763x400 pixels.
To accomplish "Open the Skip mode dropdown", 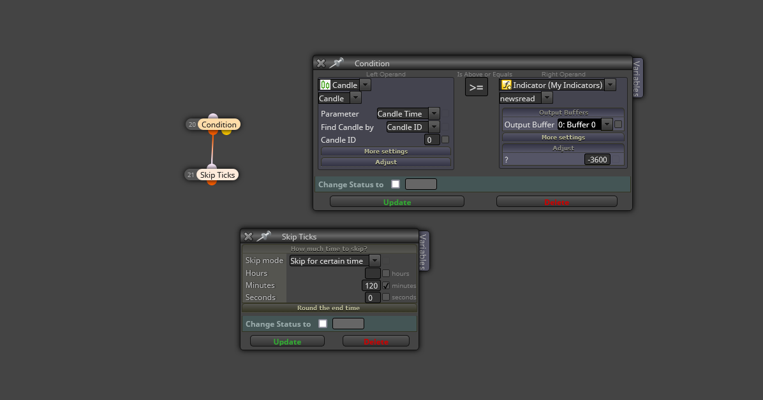I will 374,261.
